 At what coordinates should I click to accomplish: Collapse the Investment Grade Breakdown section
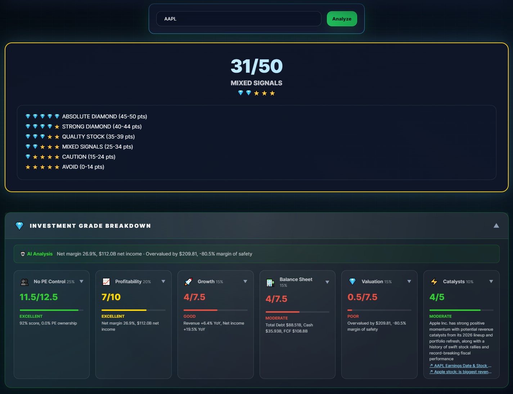(496, 226)
